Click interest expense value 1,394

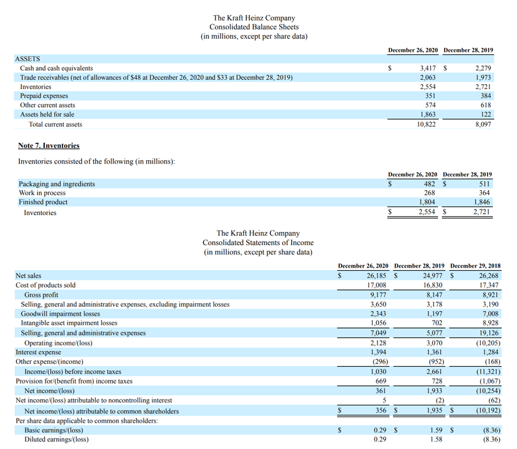coord(378,352)
